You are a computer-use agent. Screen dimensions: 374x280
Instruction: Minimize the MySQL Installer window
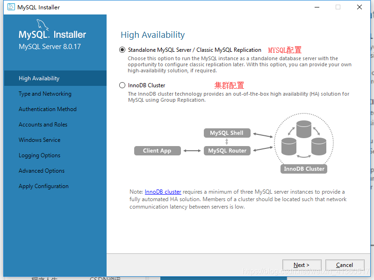point(317,7)
